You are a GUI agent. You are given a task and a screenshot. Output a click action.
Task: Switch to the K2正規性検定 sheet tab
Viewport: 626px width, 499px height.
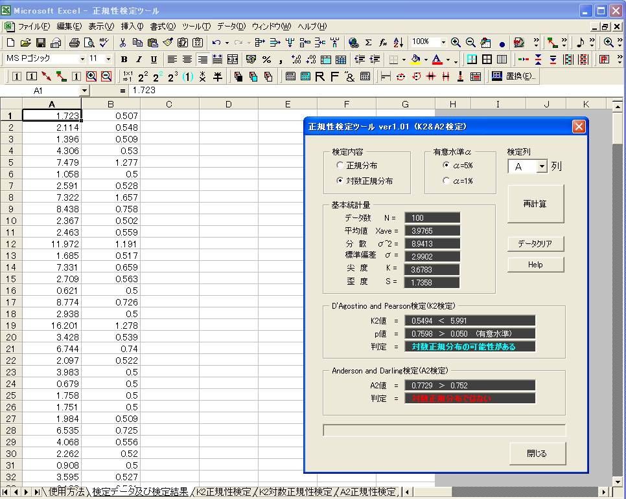point(224,492)
